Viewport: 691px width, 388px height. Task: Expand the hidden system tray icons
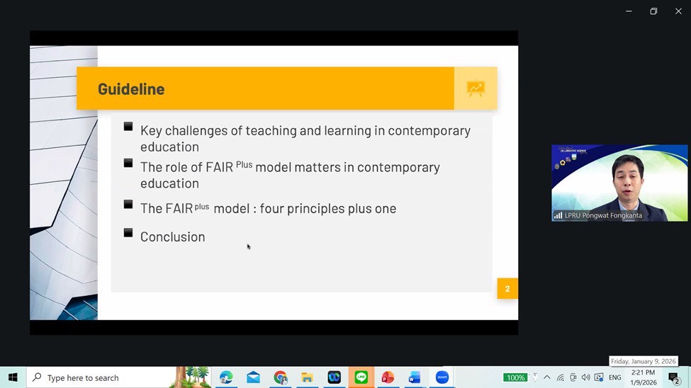(547, 377)
